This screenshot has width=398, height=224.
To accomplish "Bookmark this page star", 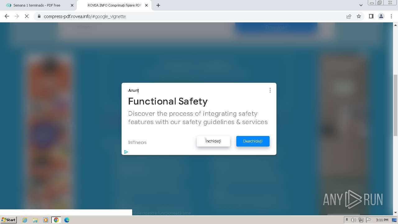I will [359, 16].
